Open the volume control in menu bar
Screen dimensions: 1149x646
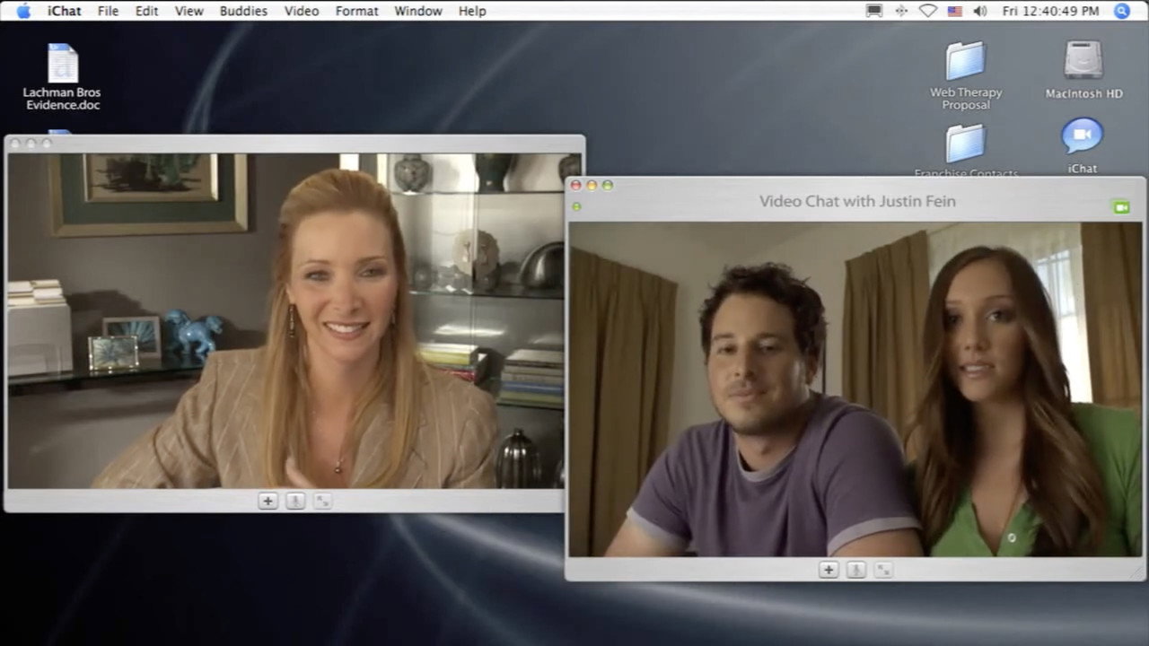pyautogui.click(x=980, y=11)
